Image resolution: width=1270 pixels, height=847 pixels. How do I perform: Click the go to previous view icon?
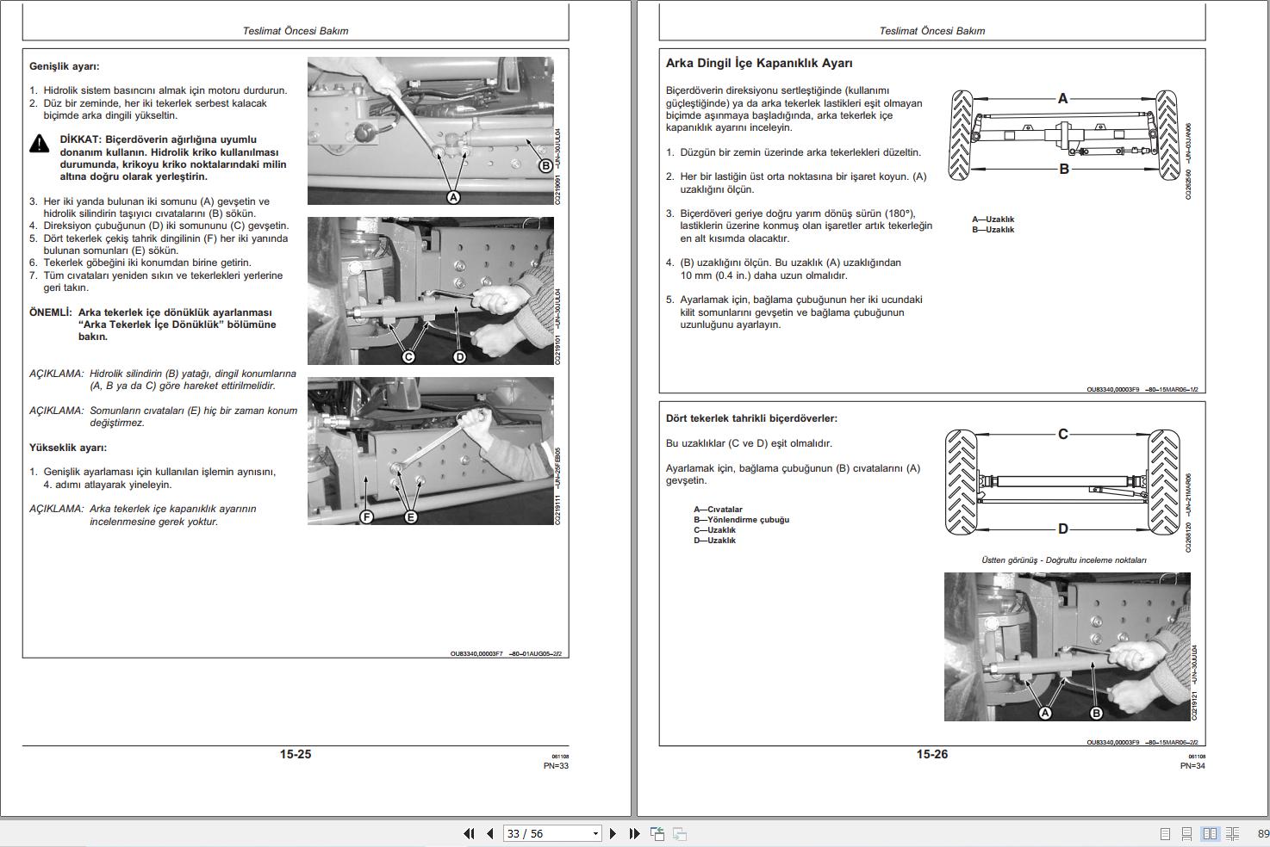tap(657, 833)
